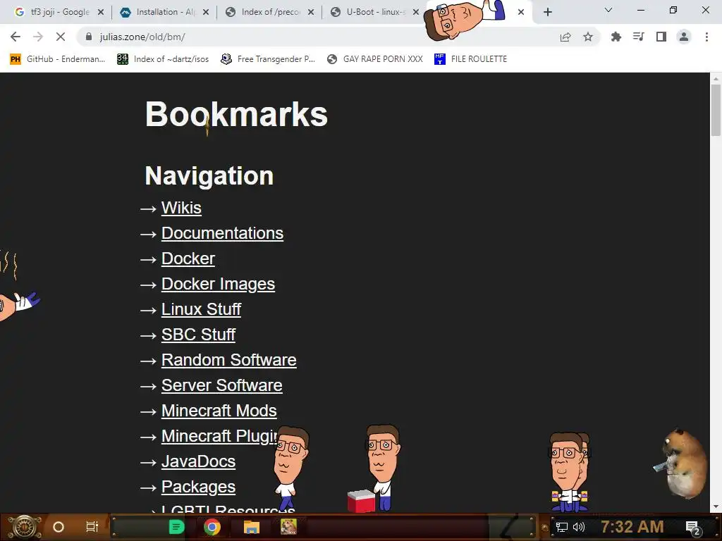The image size is (722, 541).
Task: Follow the Wikis navigation link
Action: click(181, 208)
